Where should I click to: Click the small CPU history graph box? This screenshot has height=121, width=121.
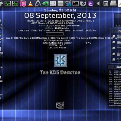[55, 34]
